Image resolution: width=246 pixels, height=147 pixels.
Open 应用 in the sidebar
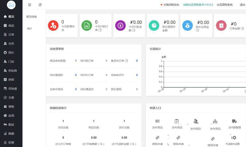tap(9, 116)
